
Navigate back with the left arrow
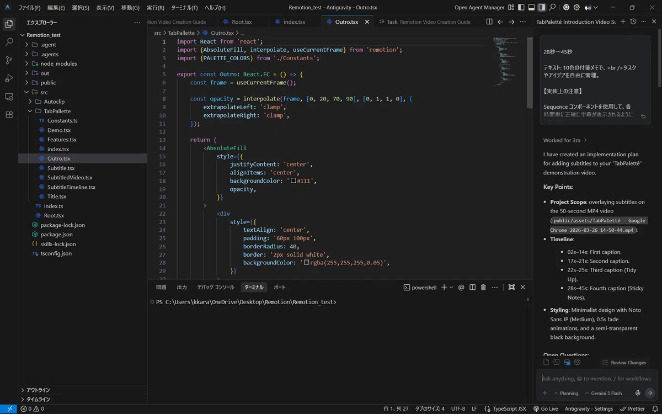coord(500,22)
